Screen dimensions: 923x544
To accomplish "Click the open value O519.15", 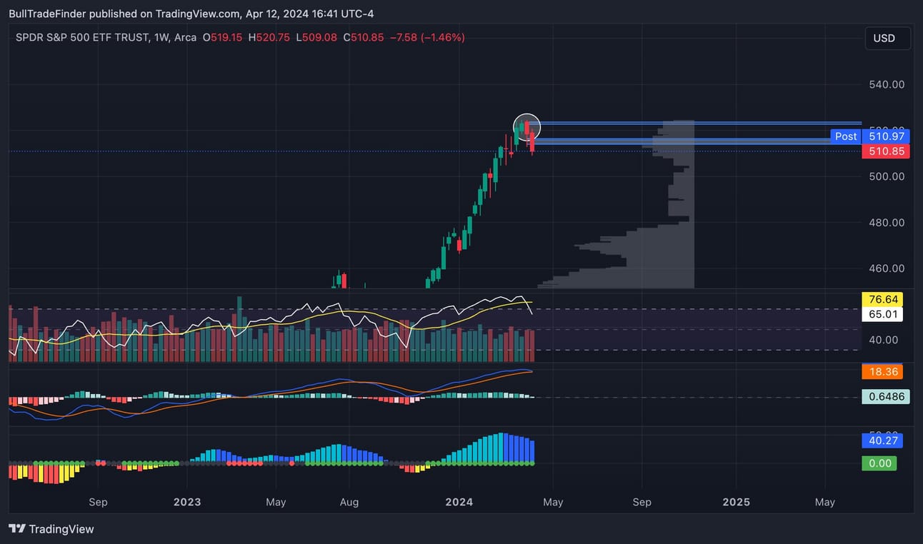I will point(222,37).
